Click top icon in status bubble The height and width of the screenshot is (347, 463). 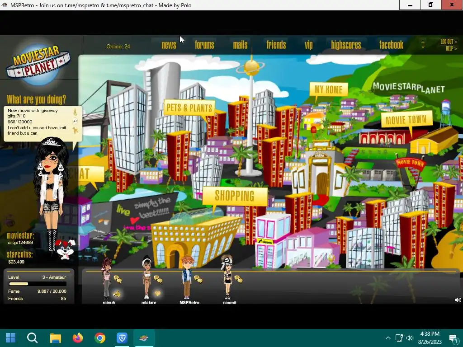[76, 112]
